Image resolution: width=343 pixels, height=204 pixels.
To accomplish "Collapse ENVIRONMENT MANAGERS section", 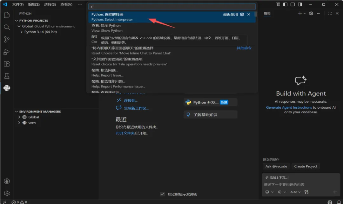I will (17, 112).
